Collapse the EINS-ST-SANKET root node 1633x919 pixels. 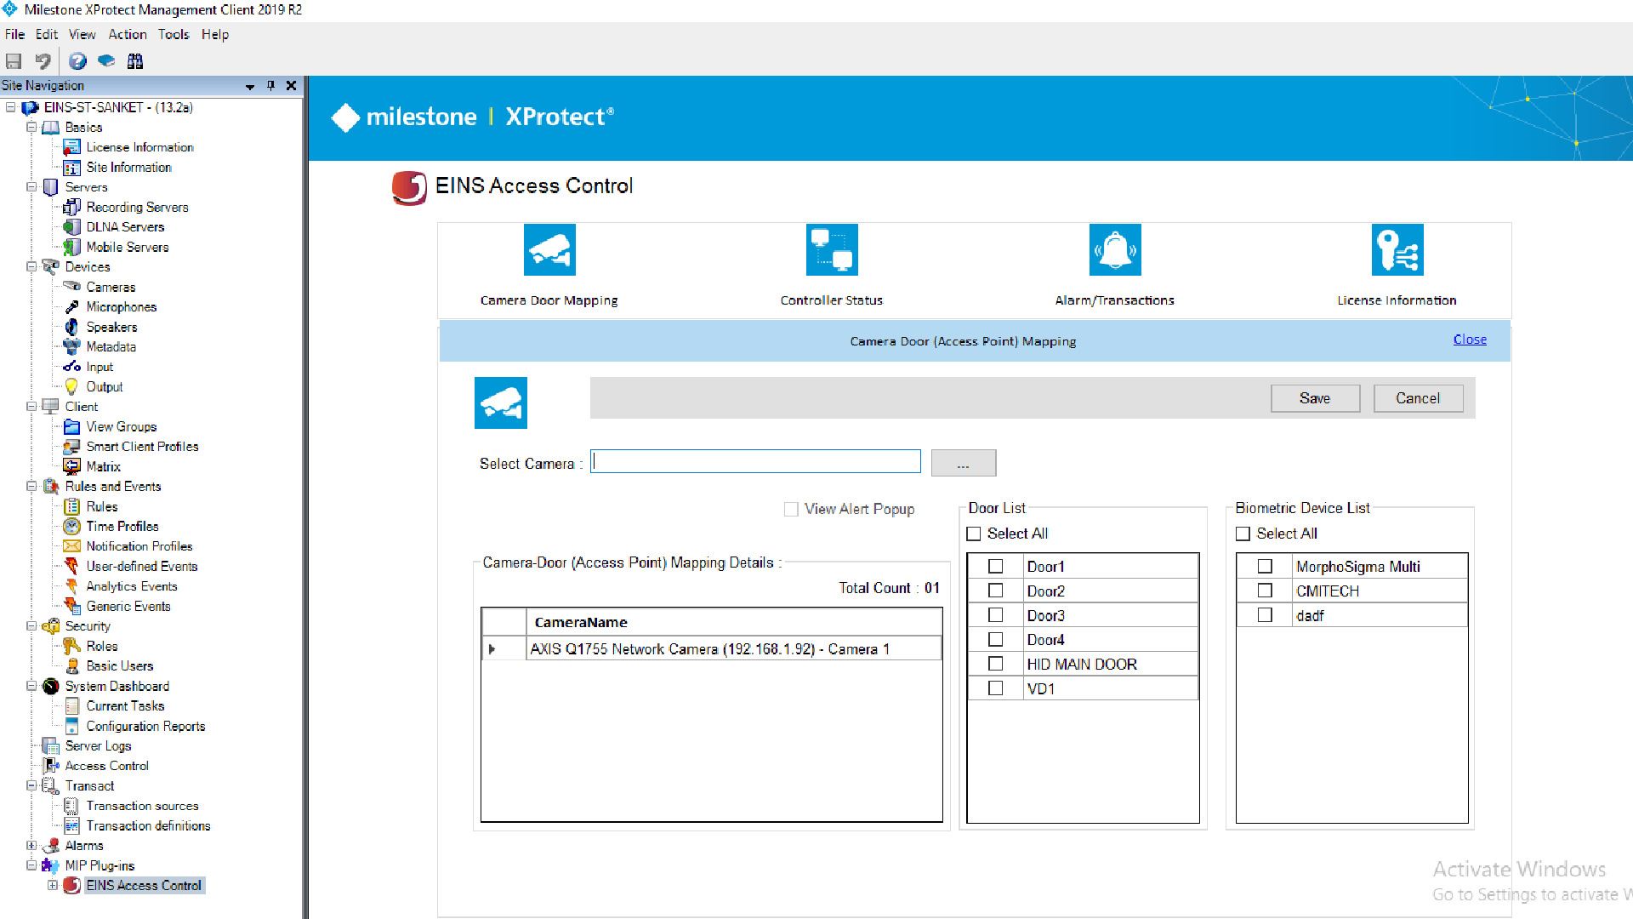point(11,107)
